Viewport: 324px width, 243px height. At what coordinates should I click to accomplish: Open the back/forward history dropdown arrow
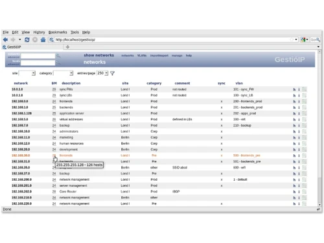(19, 40)
